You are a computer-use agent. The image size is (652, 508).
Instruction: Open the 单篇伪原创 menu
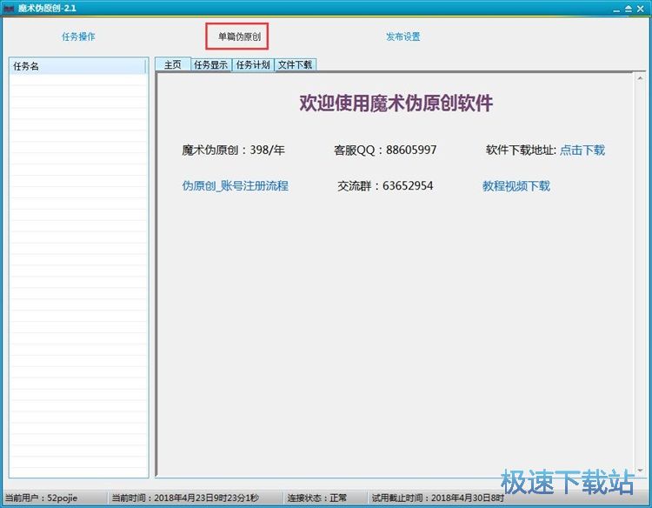(238, 37)
